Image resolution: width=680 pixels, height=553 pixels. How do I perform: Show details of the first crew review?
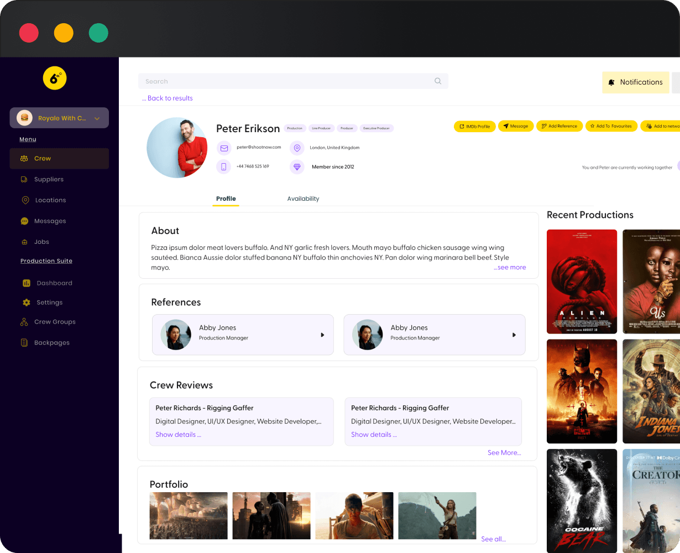pos(178,435)
